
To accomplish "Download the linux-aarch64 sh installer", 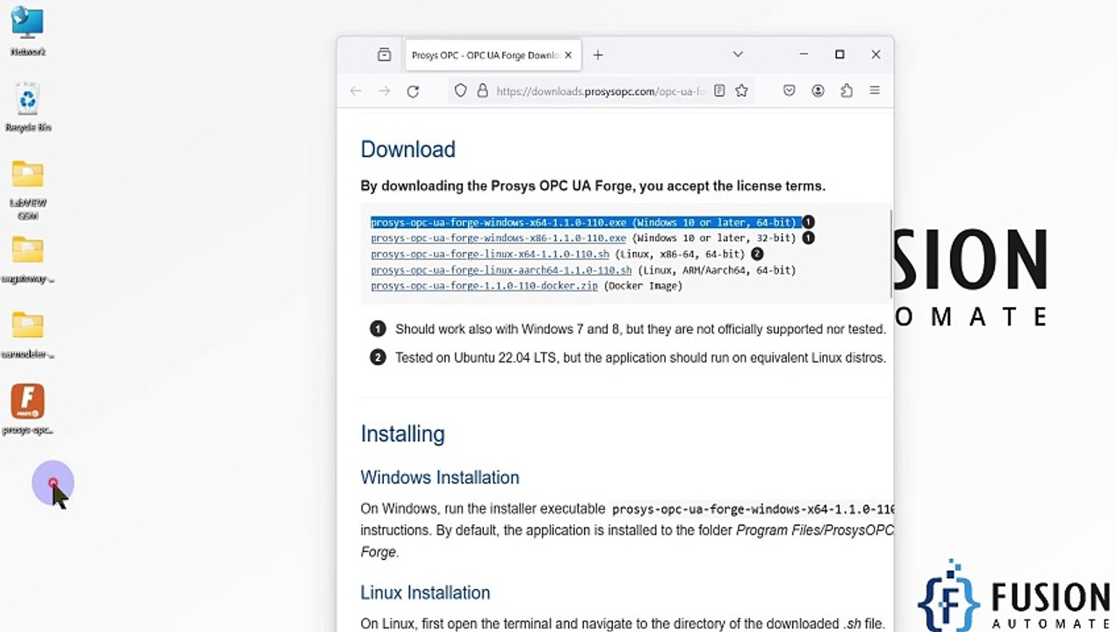I will click(x=501, y=270).
